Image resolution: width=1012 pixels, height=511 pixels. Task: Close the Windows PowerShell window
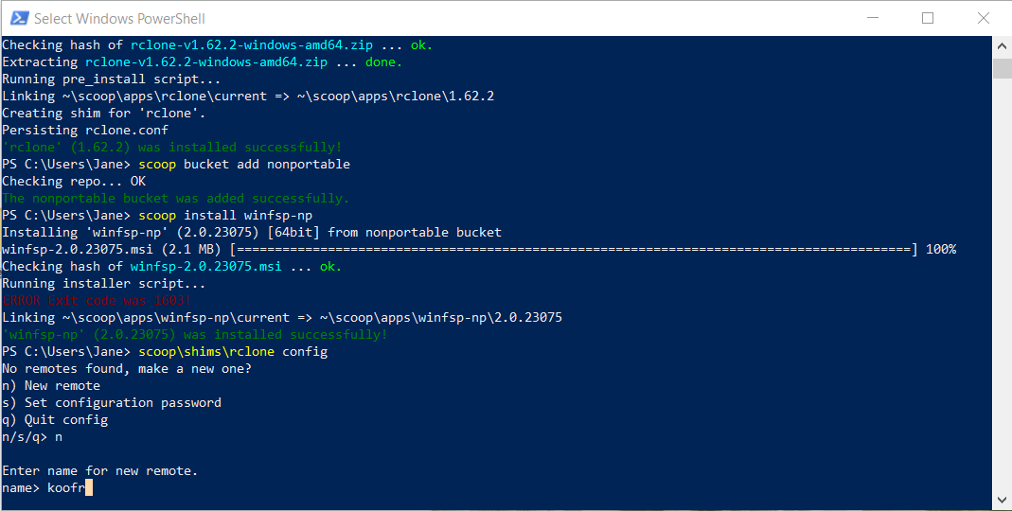click(983, 18)
